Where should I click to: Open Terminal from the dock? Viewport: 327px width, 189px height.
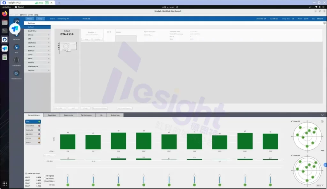click(4, 31)
